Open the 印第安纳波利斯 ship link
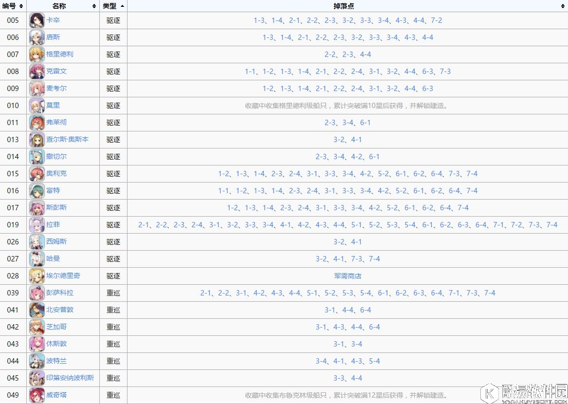Screen dimensions: 568x404 (70, 378)
